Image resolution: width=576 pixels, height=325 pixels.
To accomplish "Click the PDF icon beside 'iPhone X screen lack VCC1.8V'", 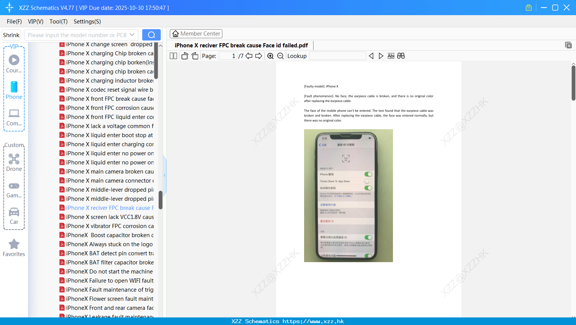I will pyautogui.click(x=62, y=217).
